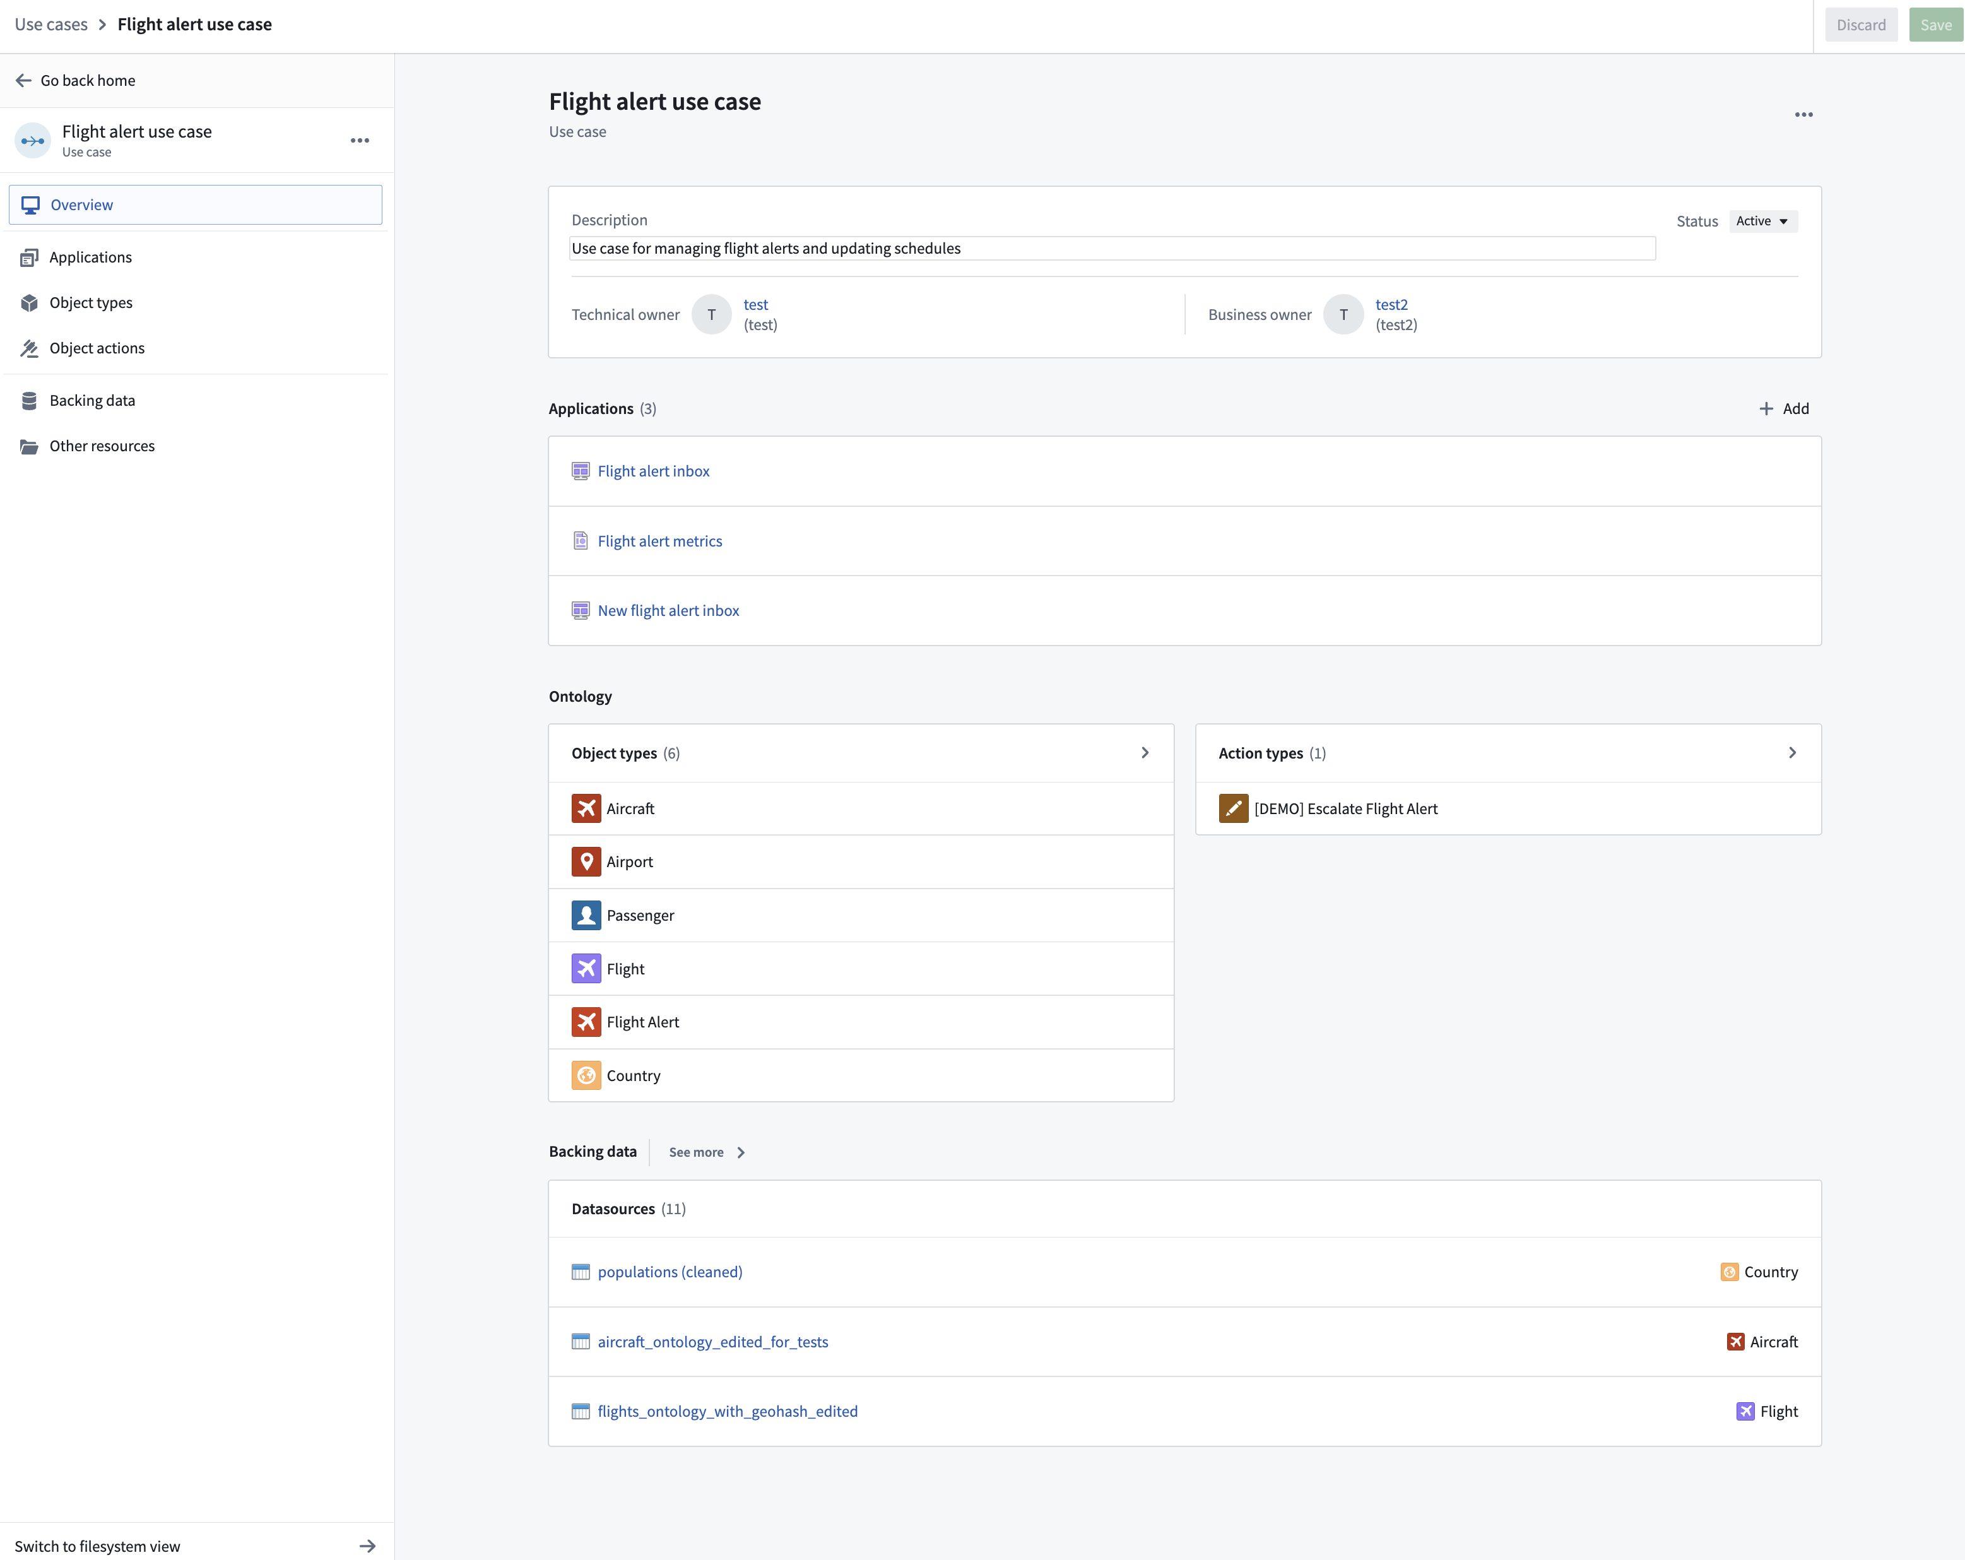This screenshot has height=1560, width=1965.
Task: Expand the Object types panel chevron
Action: coord(1145,753)
